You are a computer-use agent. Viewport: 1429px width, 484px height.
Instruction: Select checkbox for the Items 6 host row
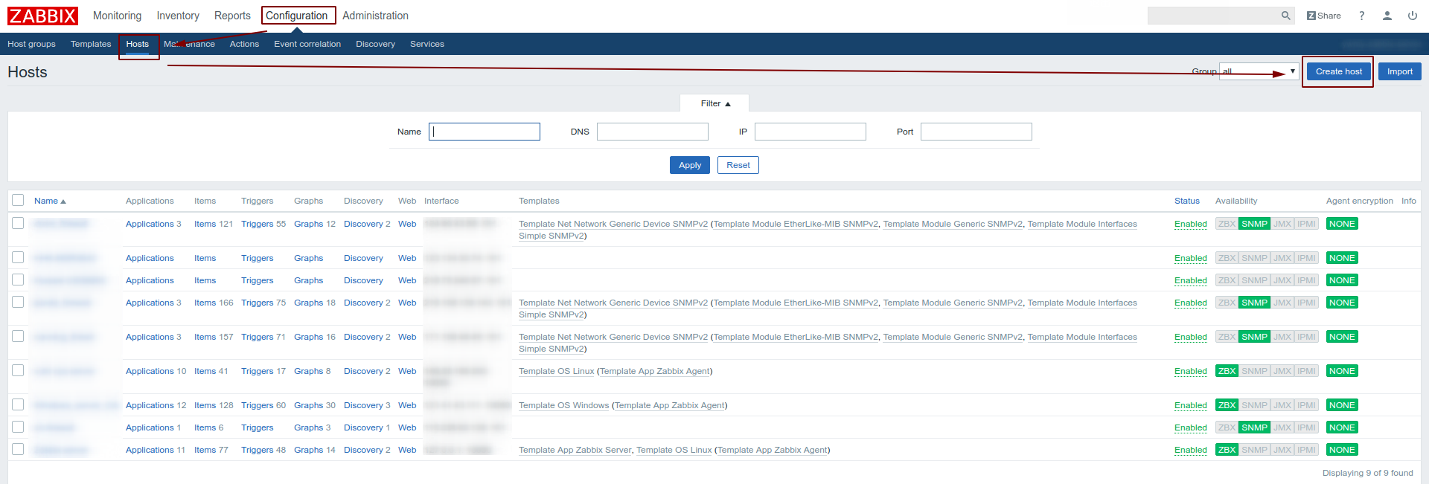pos(18,427)
